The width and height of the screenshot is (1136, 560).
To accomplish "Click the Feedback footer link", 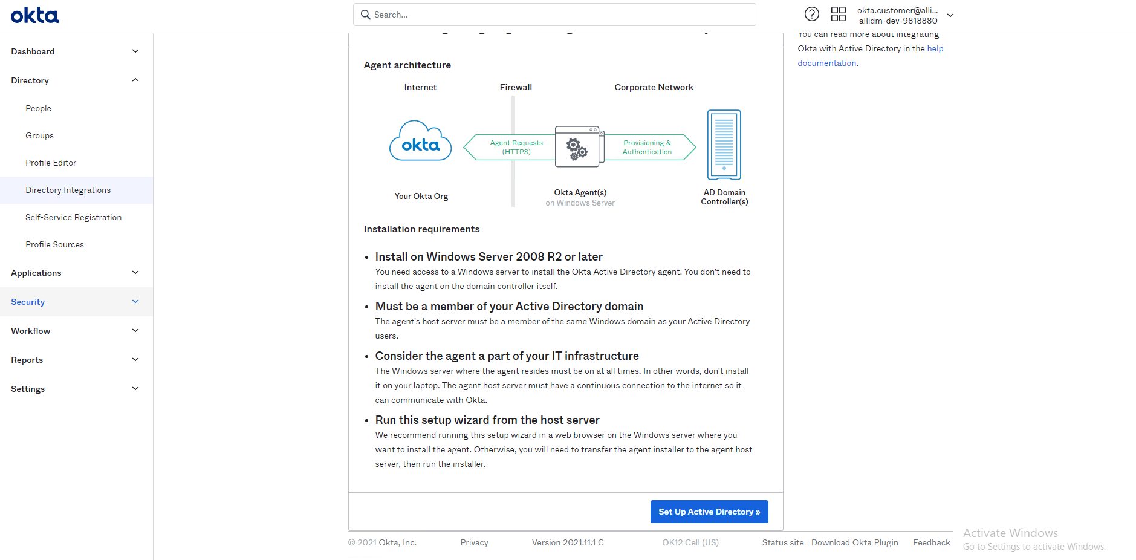I will click(932, 542).
